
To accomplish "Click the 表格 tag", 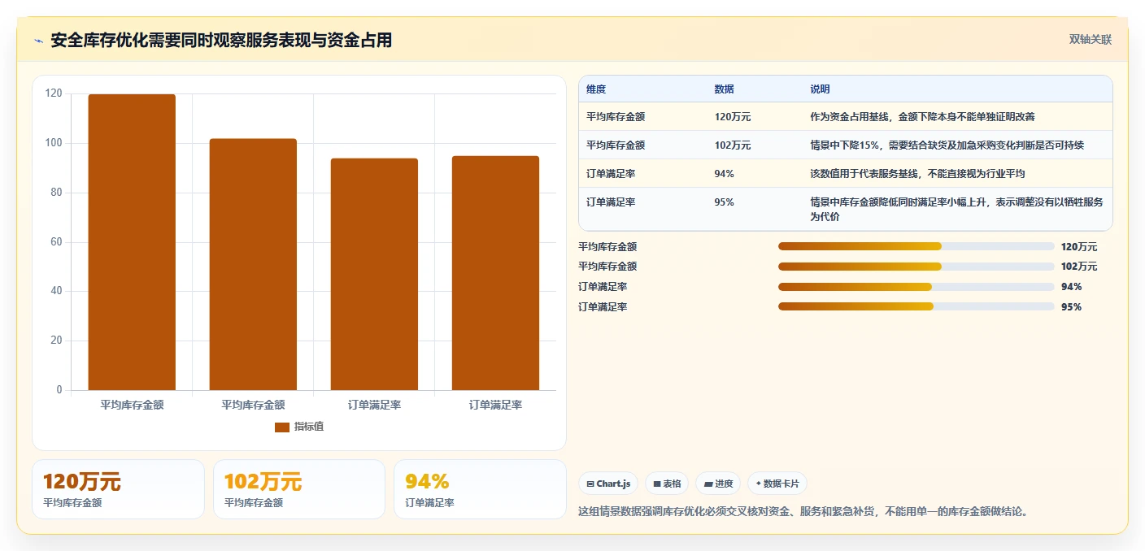I will [667, 484].
